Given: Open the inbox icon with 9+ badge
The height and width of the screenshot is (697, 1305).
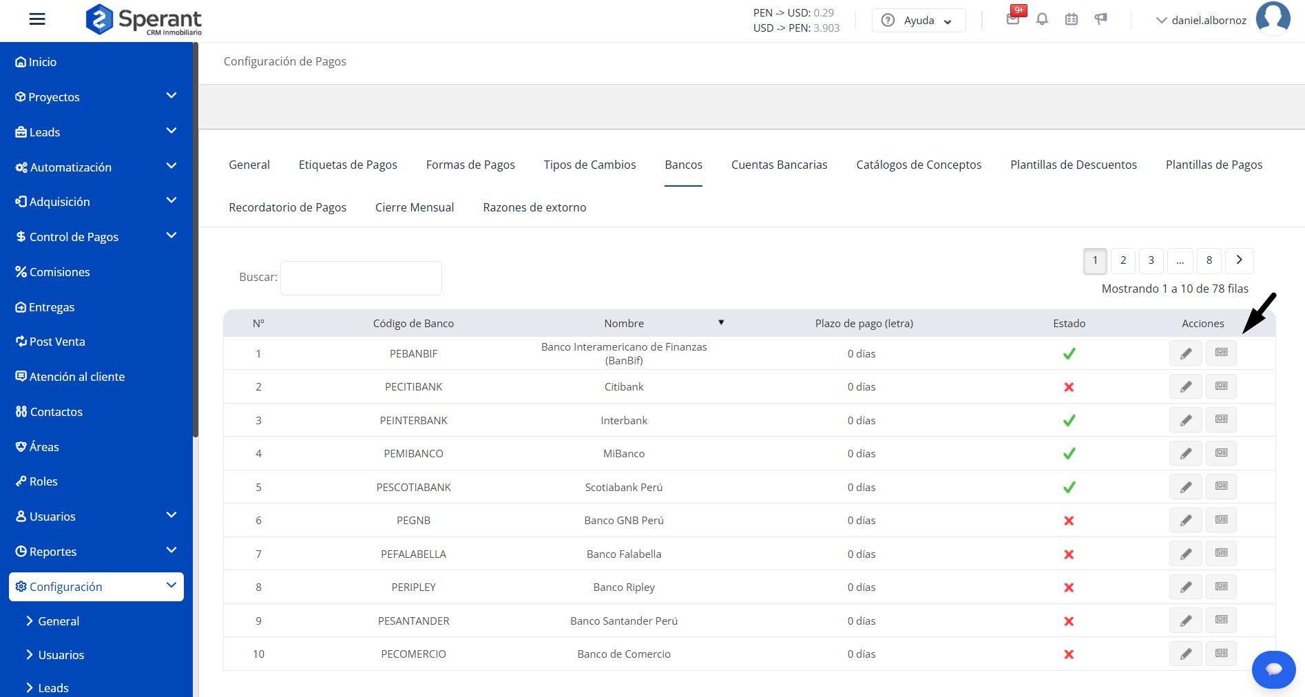Looking at the screenshot, I should [1013, 19].
